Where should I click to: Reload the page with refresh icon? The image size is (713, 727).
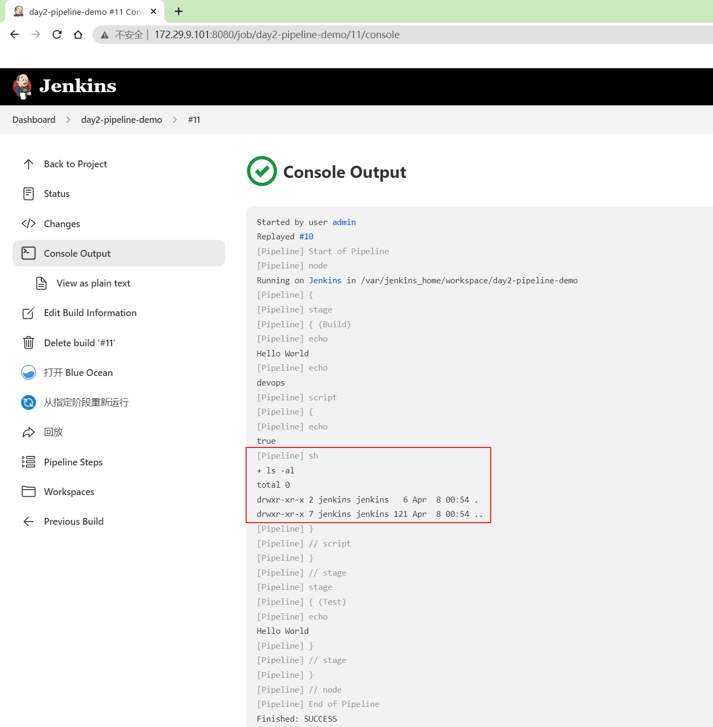[57, 34]
